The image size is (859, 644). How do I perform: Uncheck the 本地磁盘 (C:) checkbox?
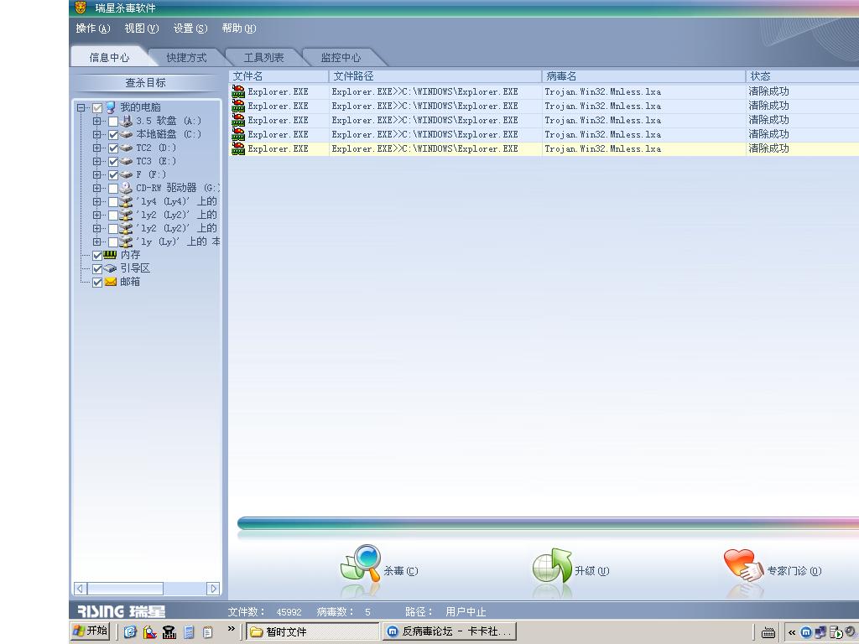pyautogui.click(x=113, y=135)
